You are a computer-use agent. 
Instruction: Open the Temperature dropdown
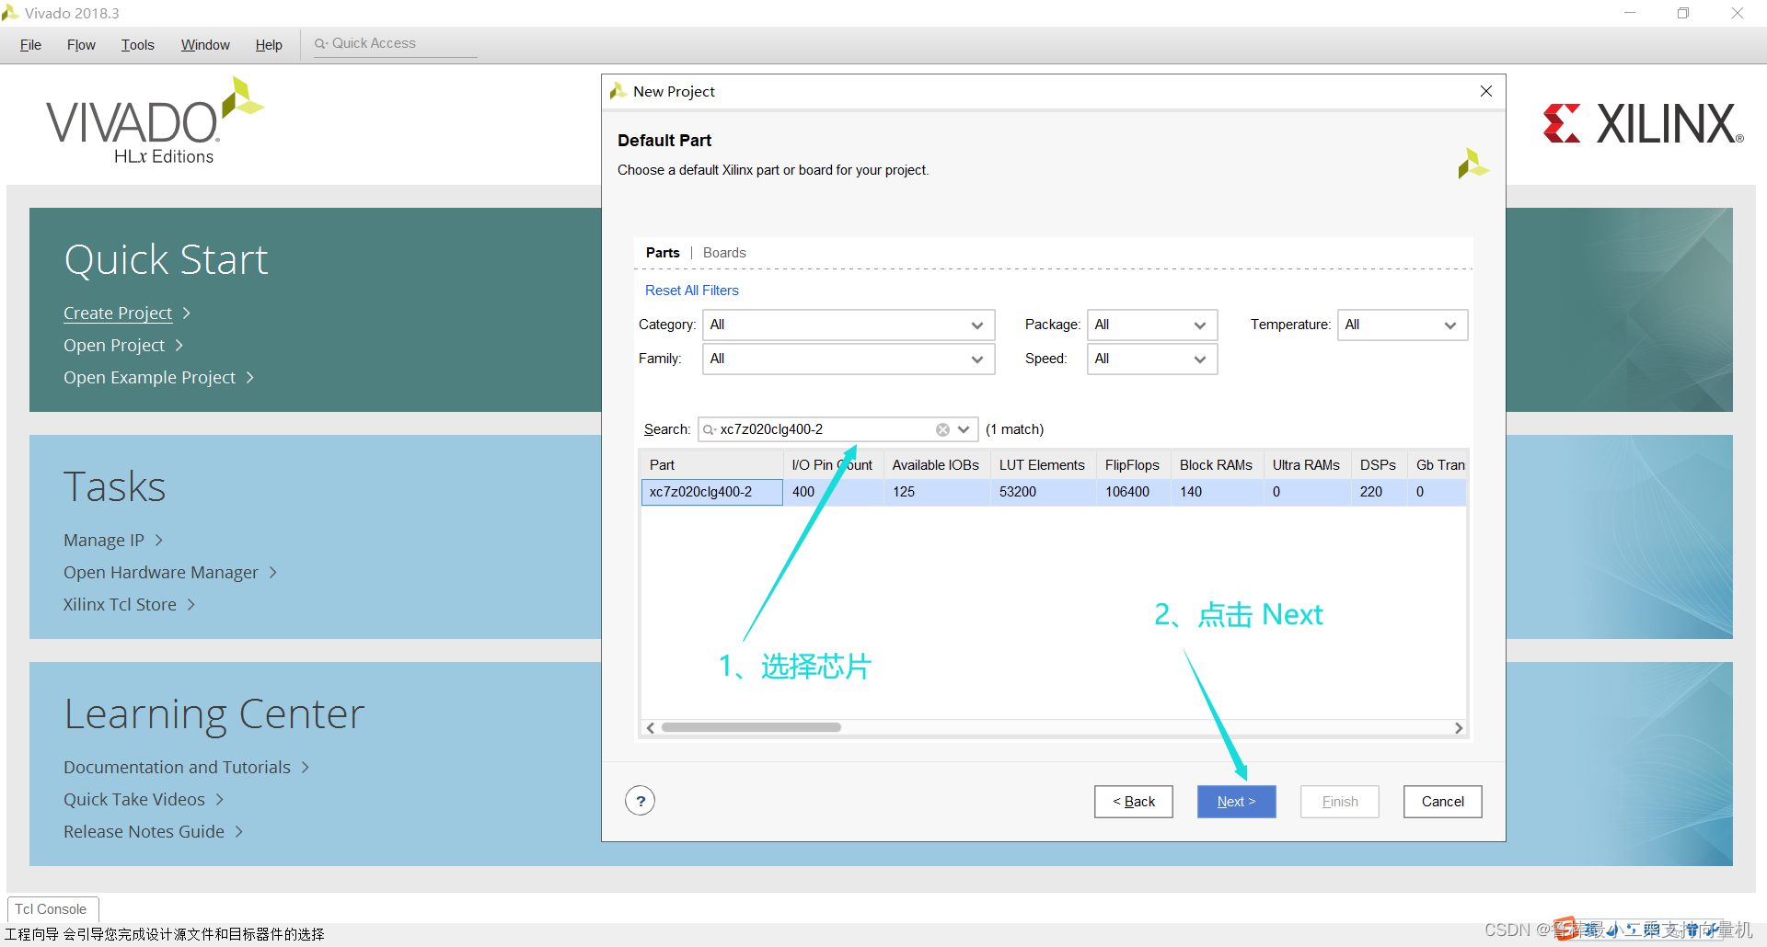[1403, 325]
